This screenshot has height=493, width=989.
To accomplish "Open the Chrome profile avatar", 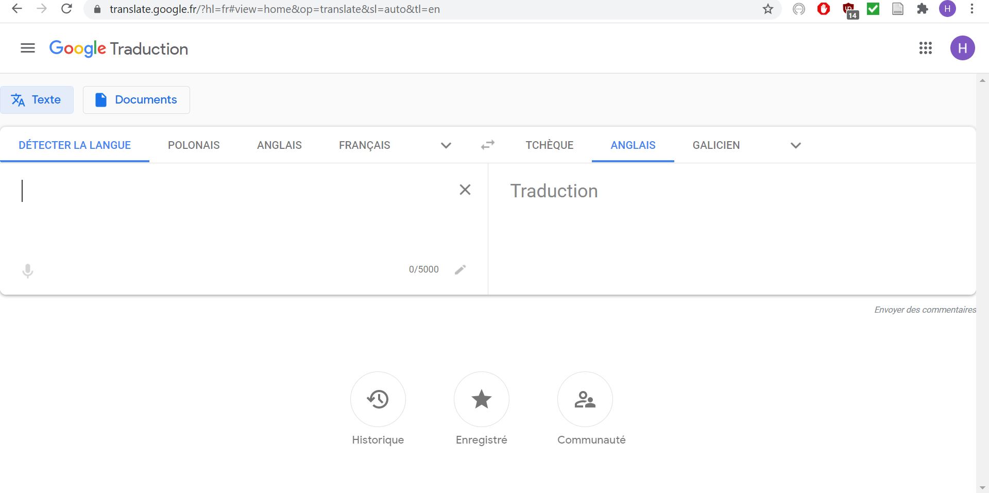I will [x=947, y=9].
